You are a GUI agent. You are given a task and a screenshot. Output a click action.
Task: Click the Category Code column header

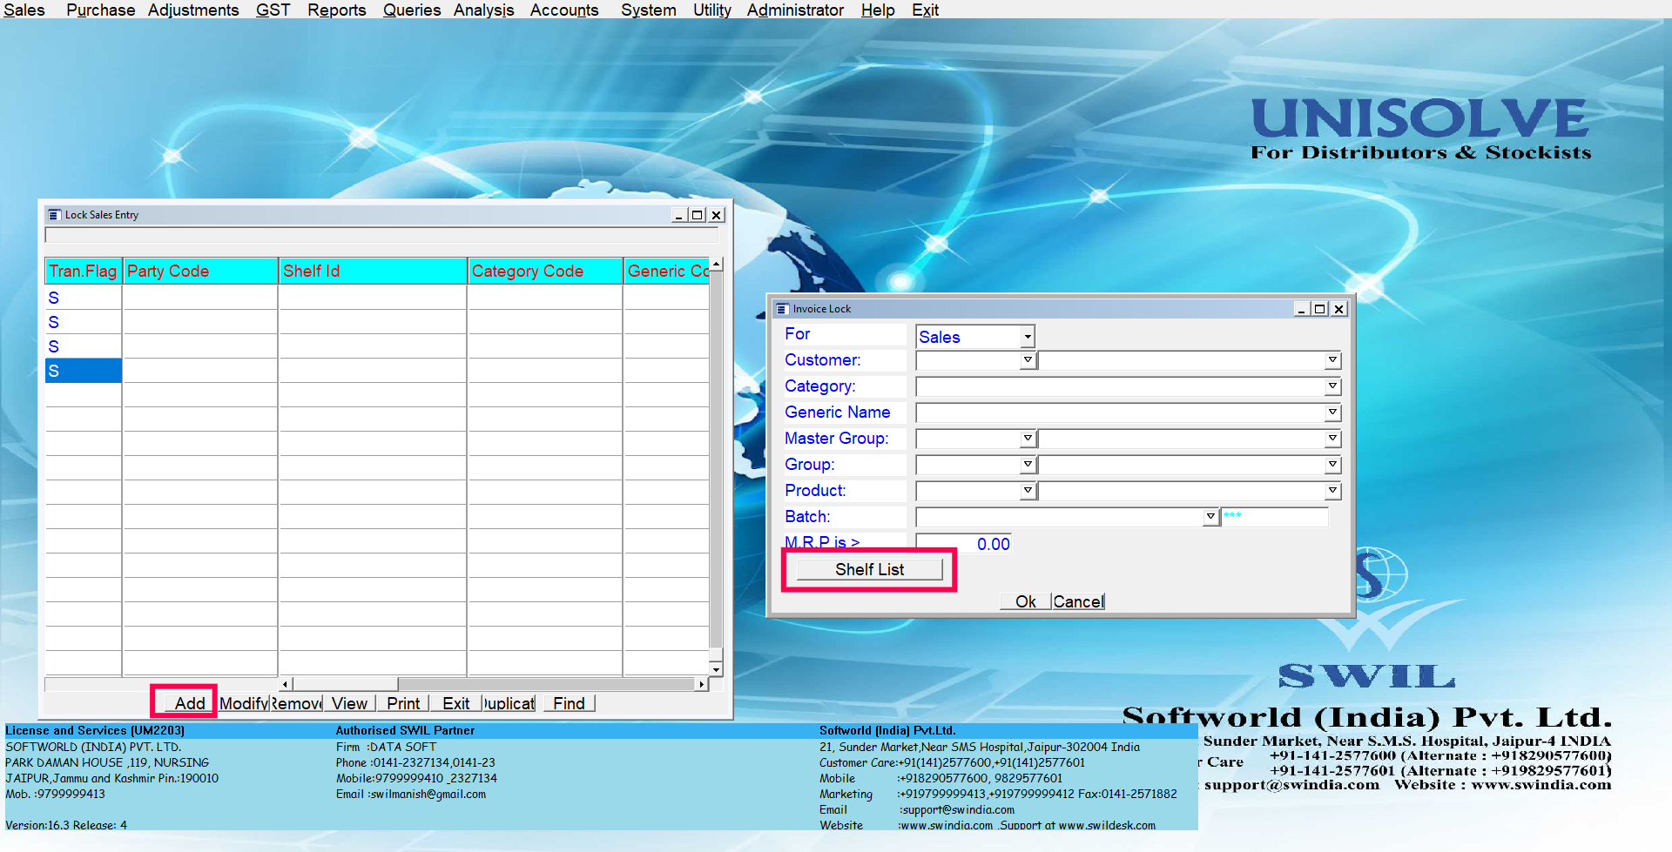(545, 271)
